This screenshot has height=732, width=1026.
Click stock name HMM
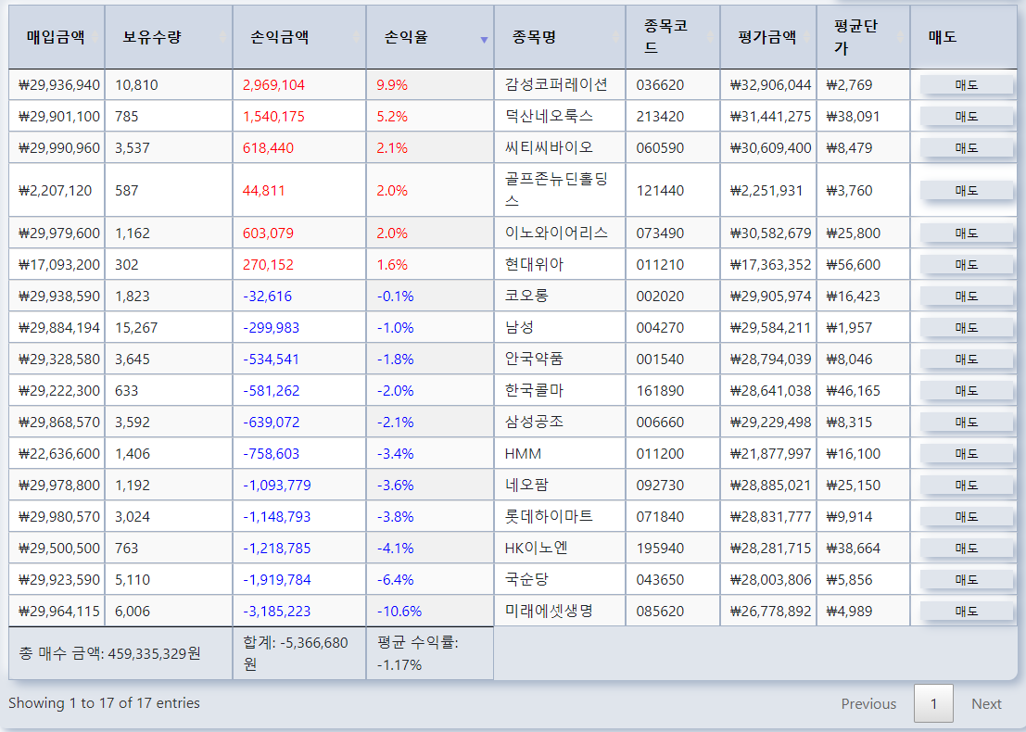point(523,454)
